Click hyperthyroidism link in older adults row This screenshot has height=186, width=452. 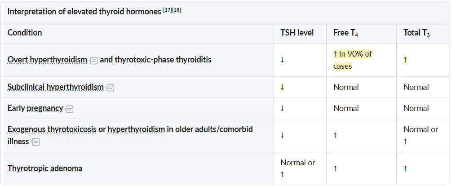136,129
